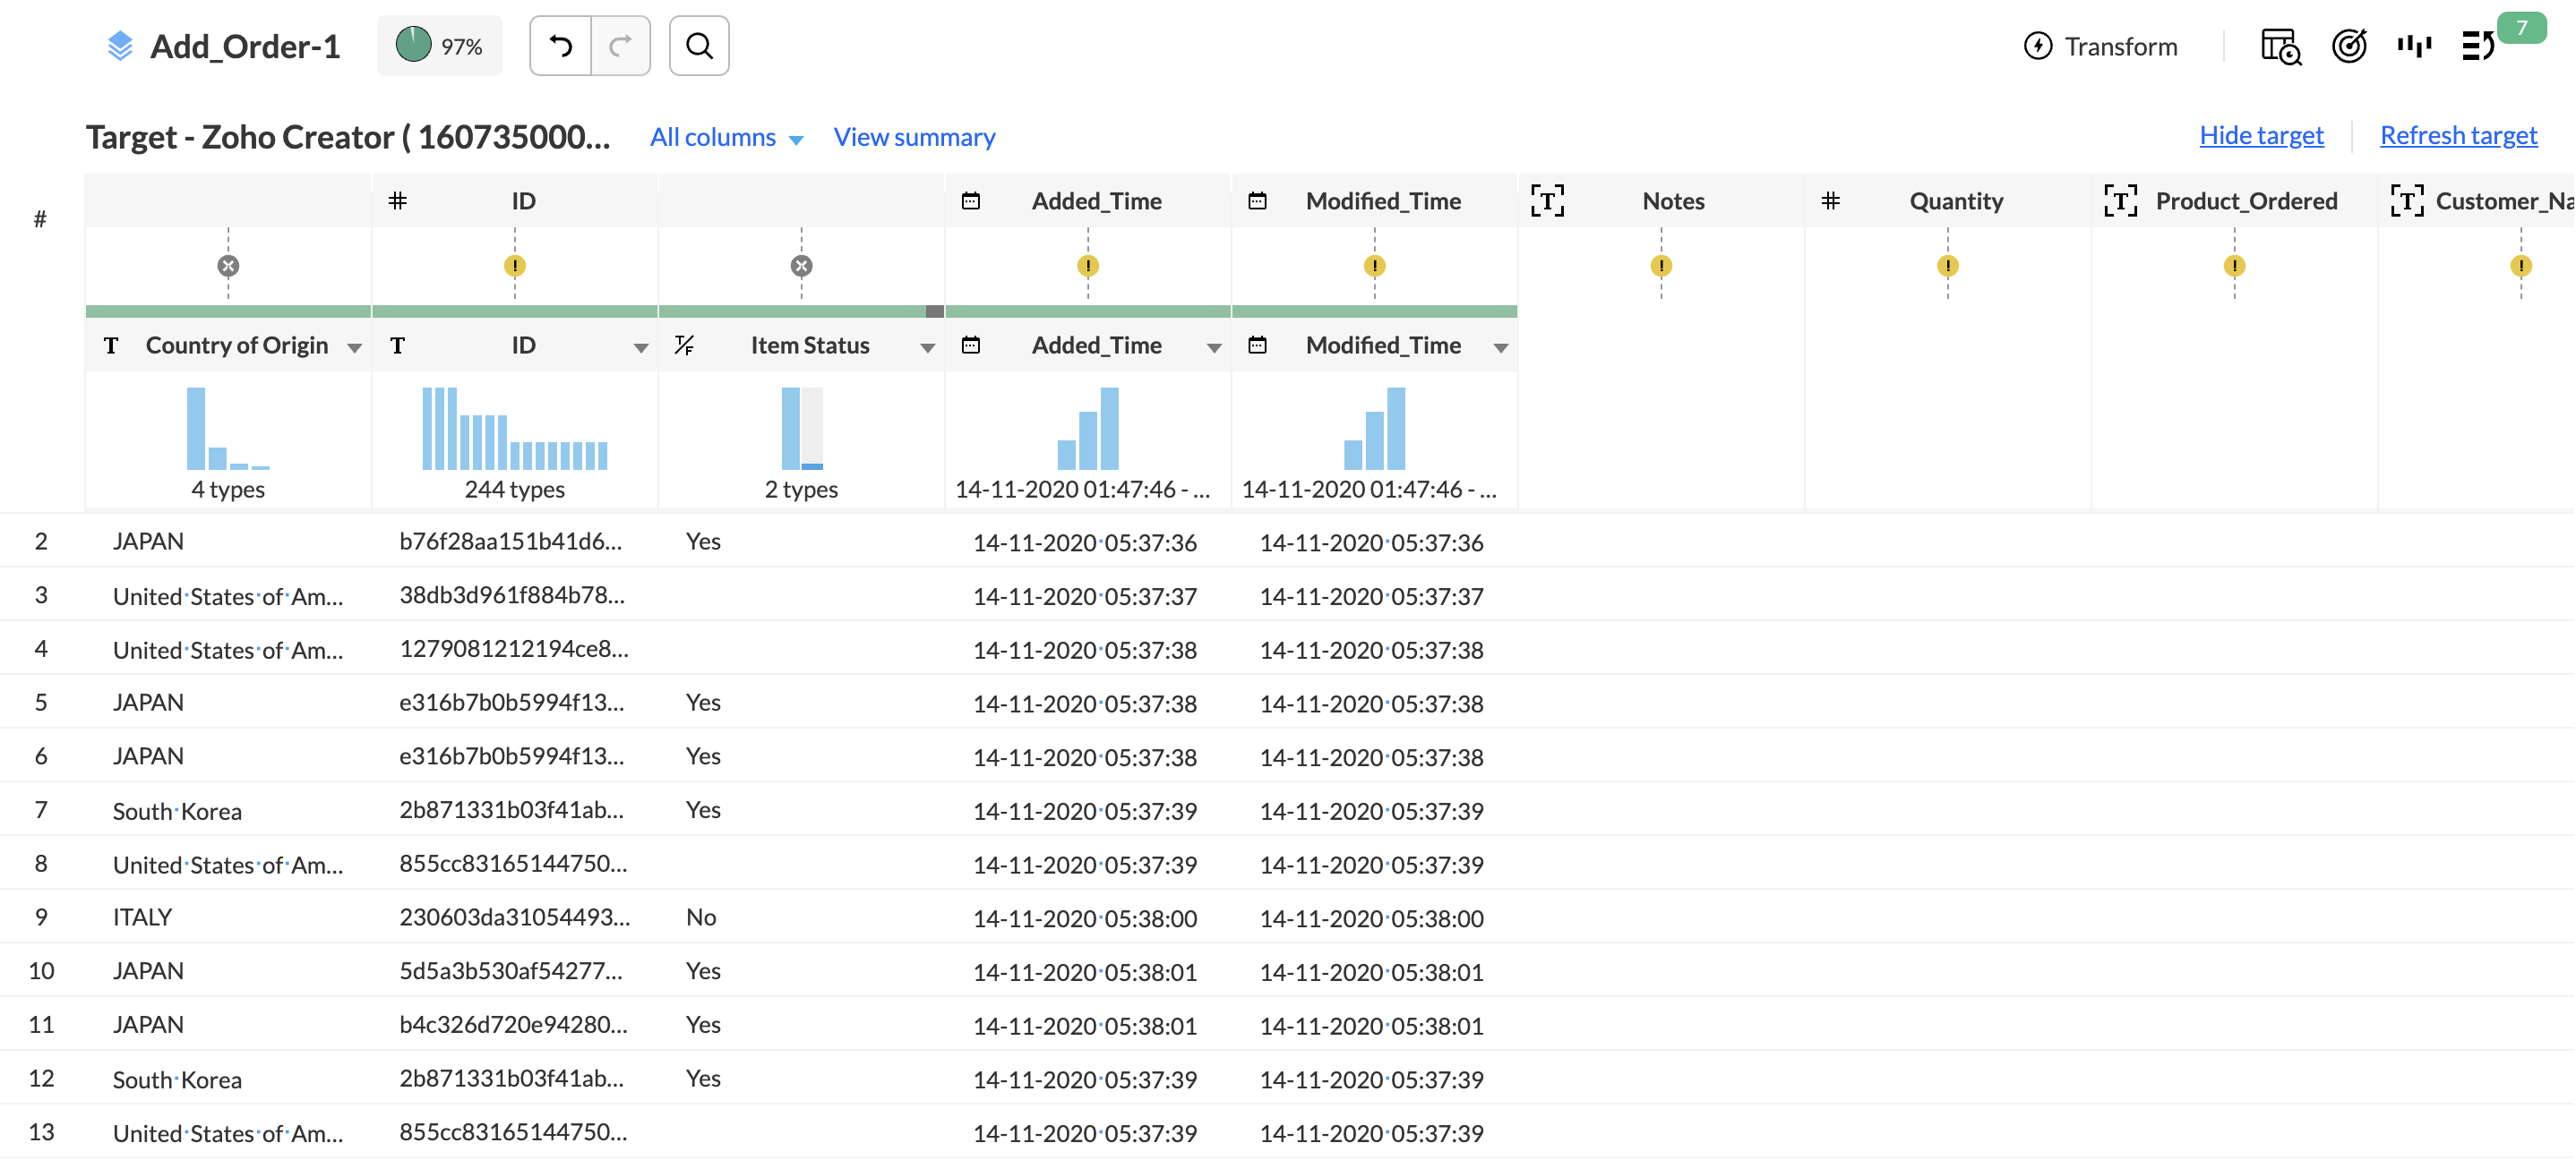2576x1160 pixels.
Task: Click the undo arrow button
Action: coord(561,46)
